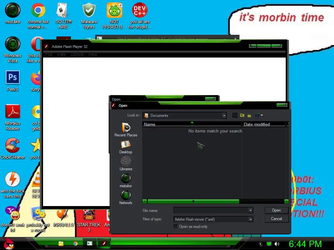Image resolution: width=334 pixels, height=250 pixels.
Task: Select the DEV C++ 'you all are too stupid' icon
Action: (140, 16)
